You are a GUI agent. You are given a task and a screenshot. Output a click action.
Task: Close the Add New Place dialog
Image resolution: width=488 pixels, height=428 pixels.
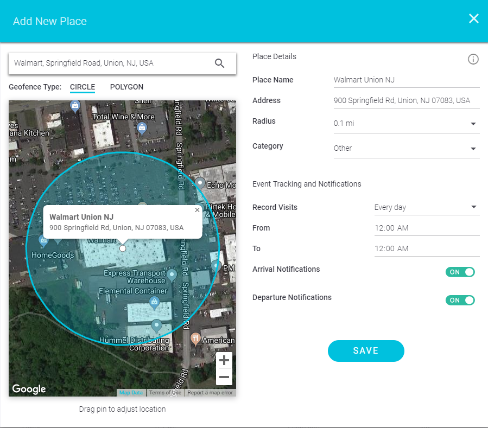tap(474, 18)
